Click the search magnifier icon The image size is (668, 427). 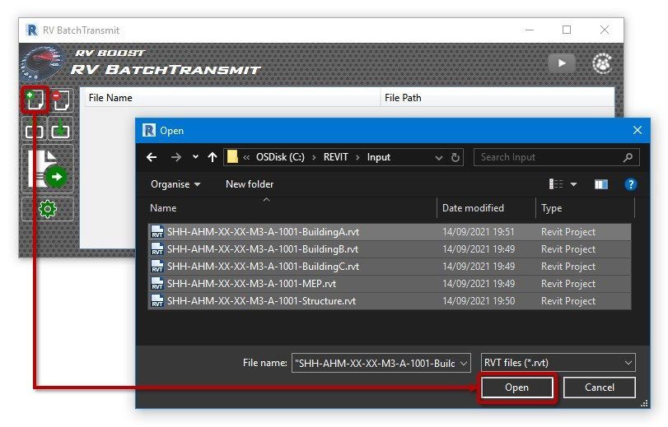pyautogui.click(x=628, y=157)
